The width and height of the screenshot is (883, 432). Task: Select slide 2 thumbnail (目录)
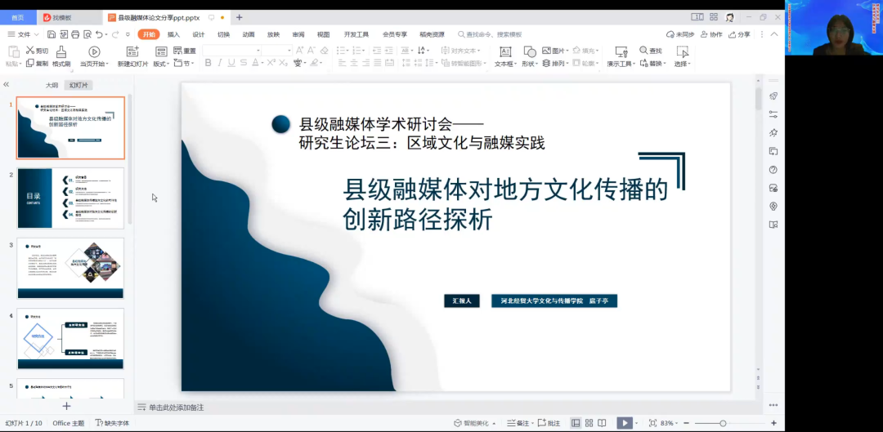coord(71,198)
